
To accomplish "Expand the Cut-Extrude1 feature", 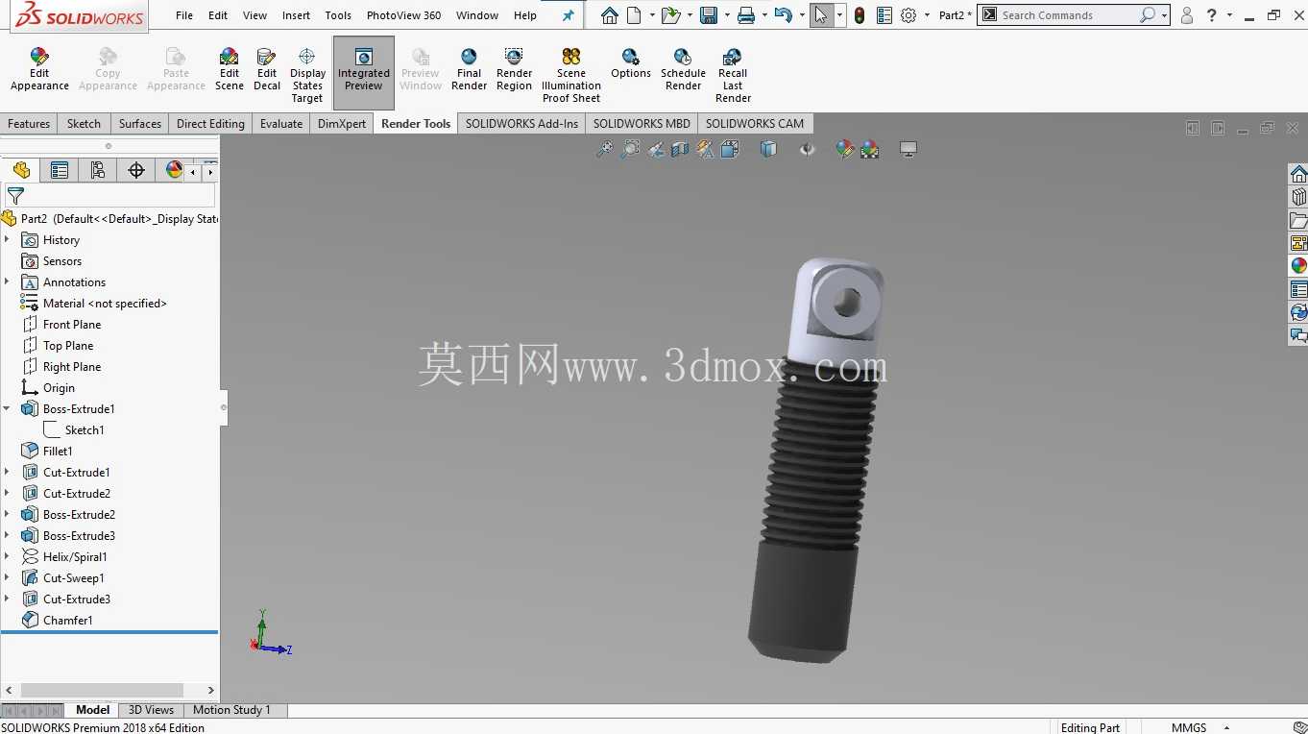I will click(x=7, y=472).
